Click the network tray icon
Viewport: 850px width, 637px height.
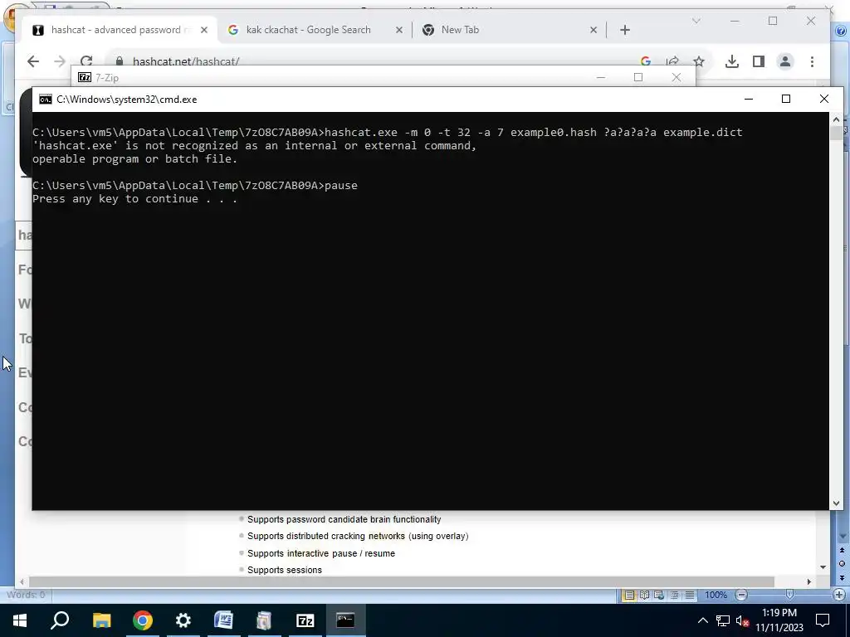click(723, 620)
